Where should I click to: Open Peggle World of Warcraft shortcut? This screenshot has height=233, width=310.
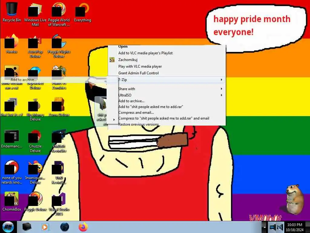click(59, 14)
